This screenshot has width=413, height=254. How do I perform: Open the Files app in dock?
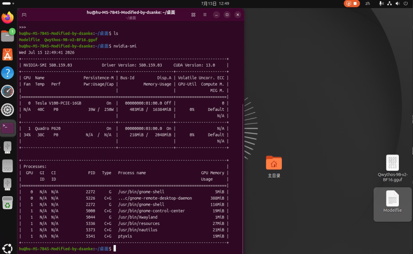point(7,35)
